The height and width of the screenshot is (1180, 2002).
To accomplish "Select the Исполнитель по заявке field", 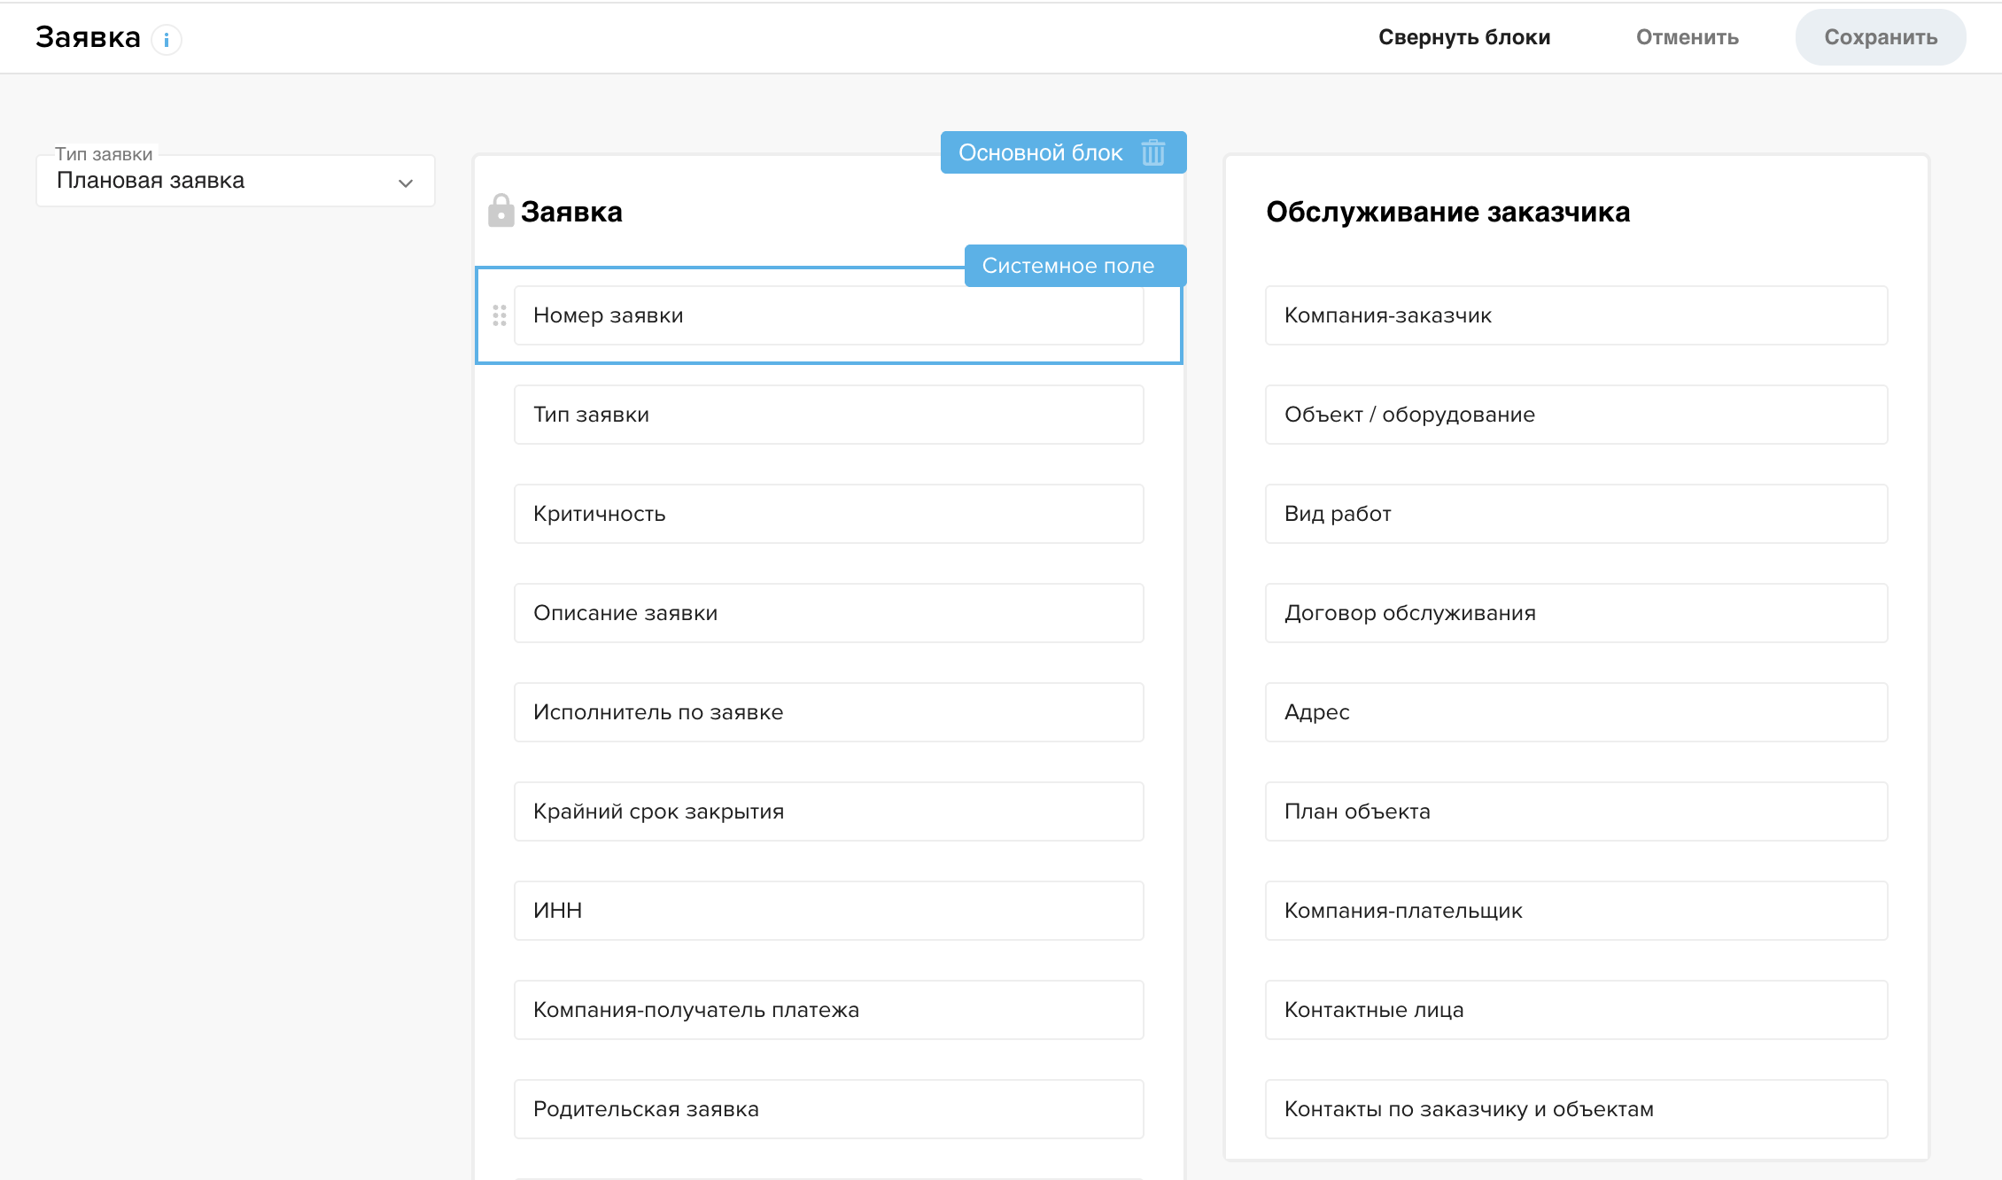I will click(828, 712).
